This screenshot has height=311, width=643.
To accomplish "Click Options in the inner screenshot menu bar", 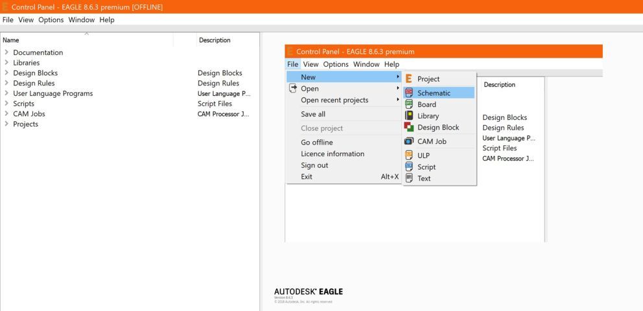I will (x=336, y=64).
